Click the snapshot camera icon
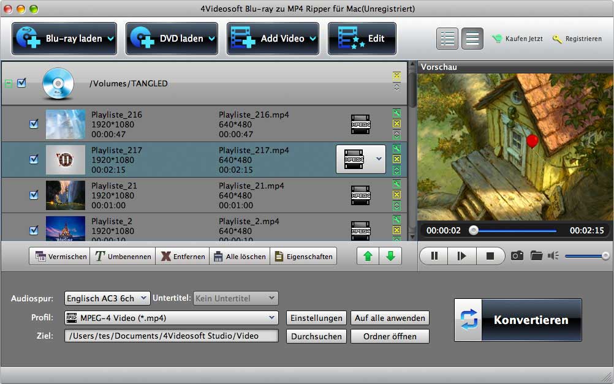This screenshot has height=384, width=614. [517, 256]
